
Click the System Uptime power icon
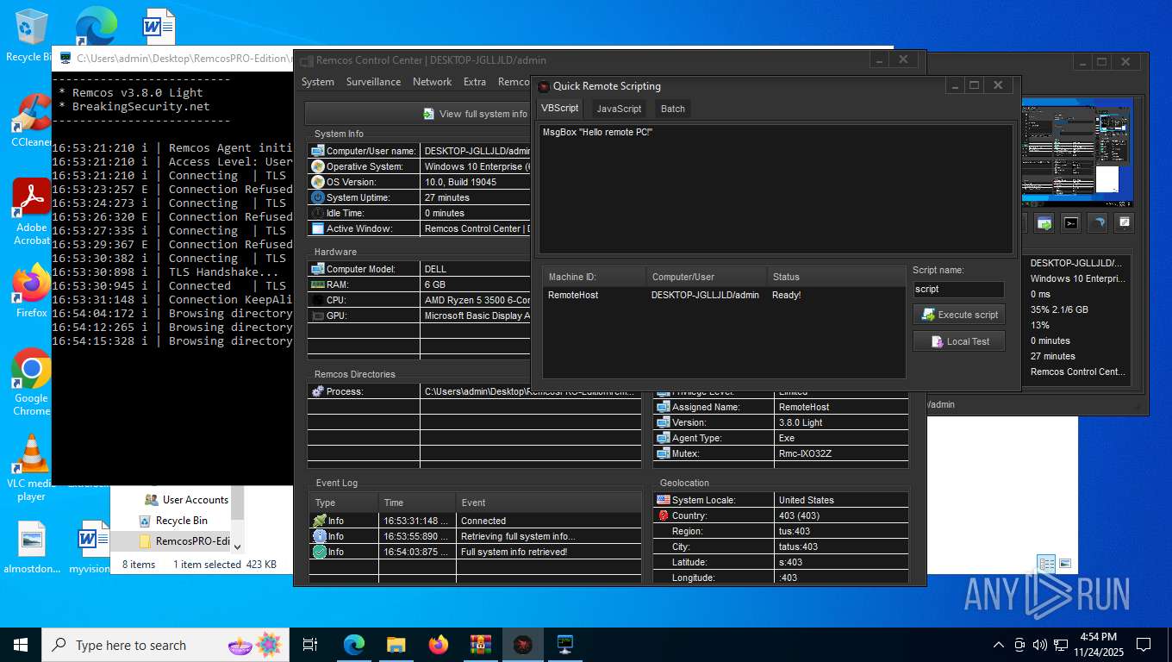point(318,197)
